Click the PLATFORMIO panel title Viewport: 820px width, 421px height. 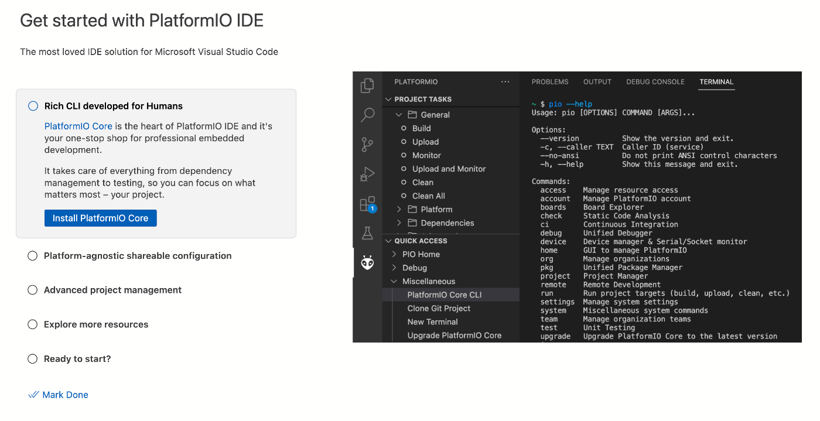(416, 82)
